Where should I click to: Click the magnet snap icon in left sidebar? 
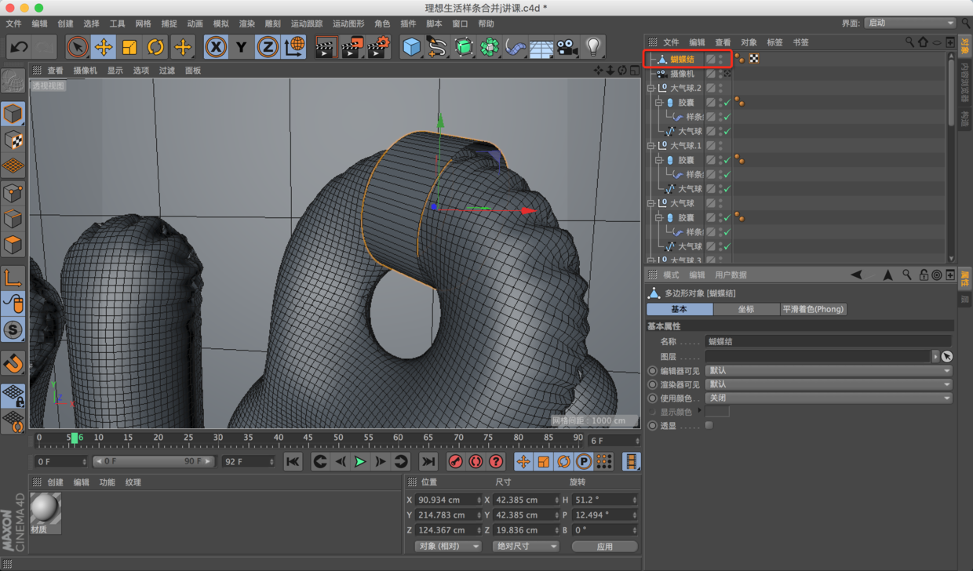click(13, 363)
